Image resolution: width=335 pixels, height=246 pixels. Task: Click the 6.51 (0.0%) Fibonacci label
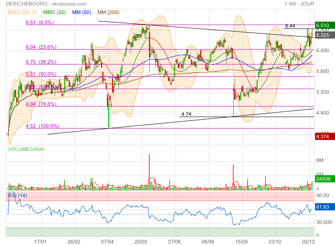point(40,22)
